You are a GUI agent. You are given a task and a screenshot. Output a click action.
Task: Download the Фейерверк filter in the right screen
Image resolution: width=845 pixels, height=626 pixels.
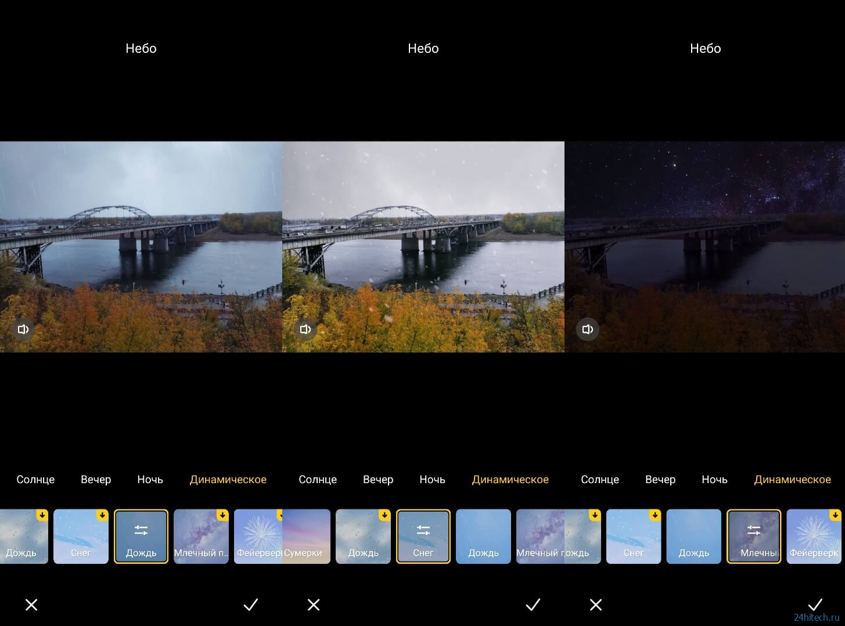[835, 515]
